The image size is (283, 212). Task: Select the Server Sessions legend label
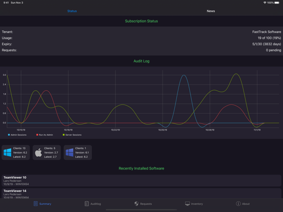73,135
